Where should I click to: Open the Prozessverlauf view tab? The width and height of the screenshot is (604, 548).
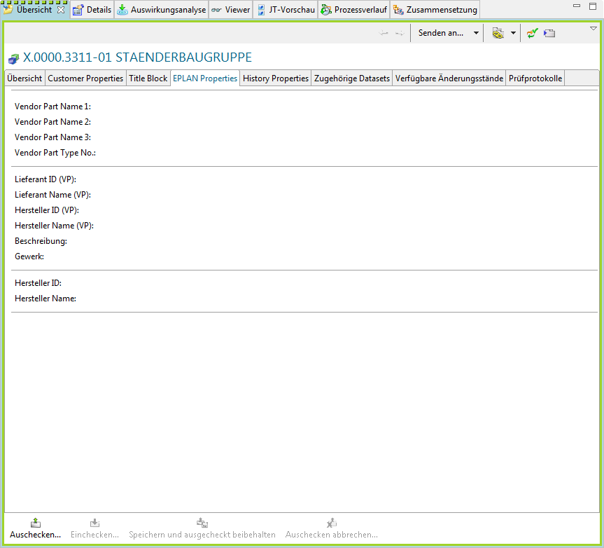point(353,10)
